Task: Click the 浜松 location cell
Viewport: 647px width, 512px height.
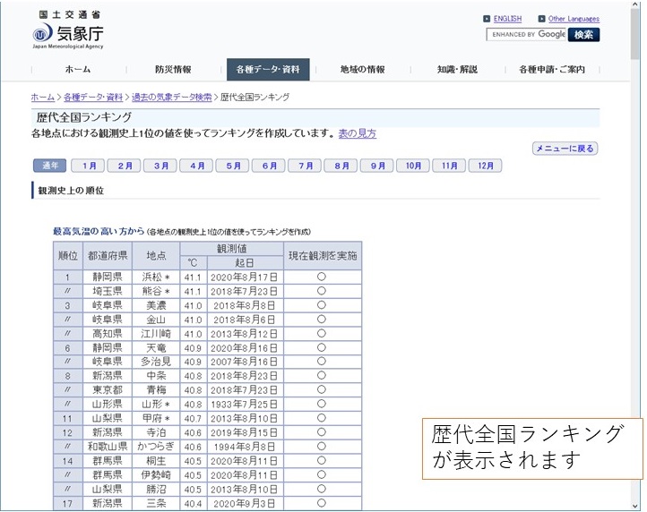Action: [x=156, y=277]
